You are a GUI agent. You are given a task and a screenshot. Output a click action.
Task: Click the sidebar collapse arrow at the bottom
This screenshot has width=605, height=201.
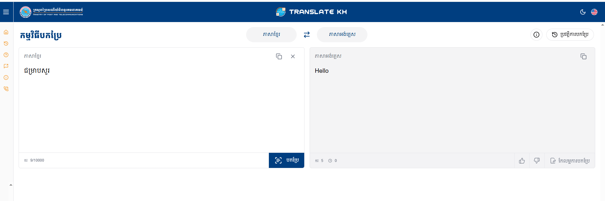pyautogui.click(x=11, y=185)
